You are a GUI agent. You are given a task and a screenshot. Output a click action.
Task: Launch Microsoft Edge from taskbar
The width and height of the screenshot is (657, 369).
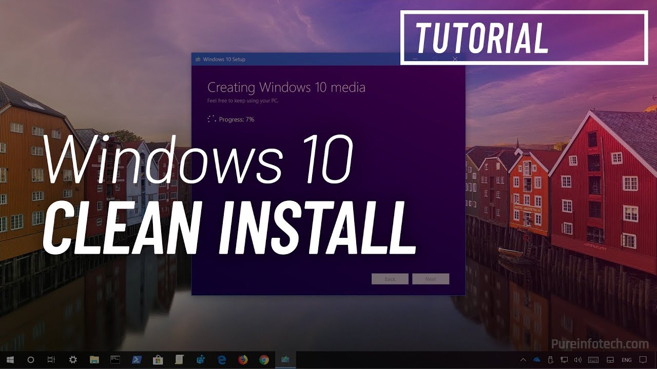[x=222, y=360]
